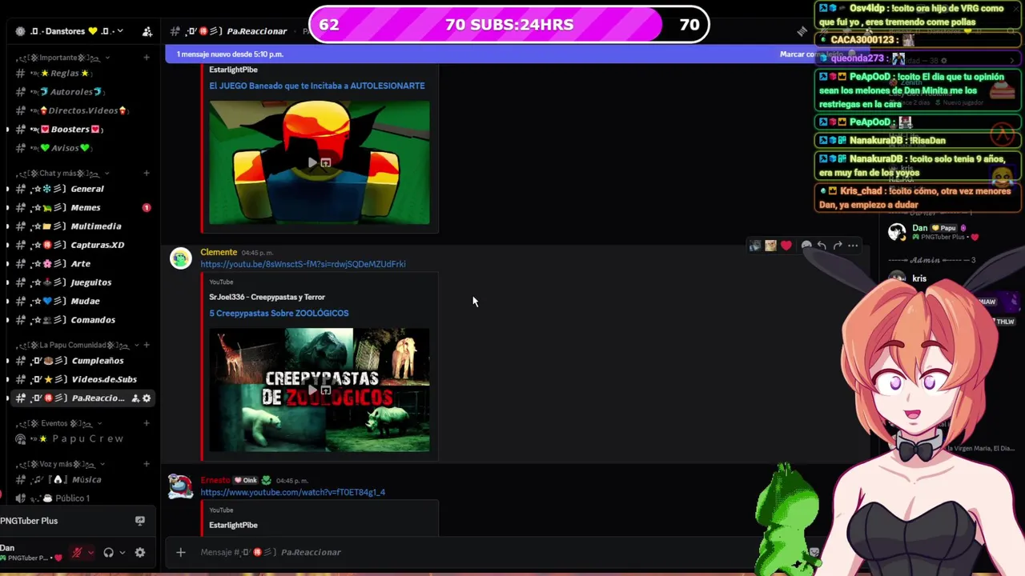1025x576 pixels.
Task: Focus the Pa.Reaccionar message input field
Action: tap(480, 552)
